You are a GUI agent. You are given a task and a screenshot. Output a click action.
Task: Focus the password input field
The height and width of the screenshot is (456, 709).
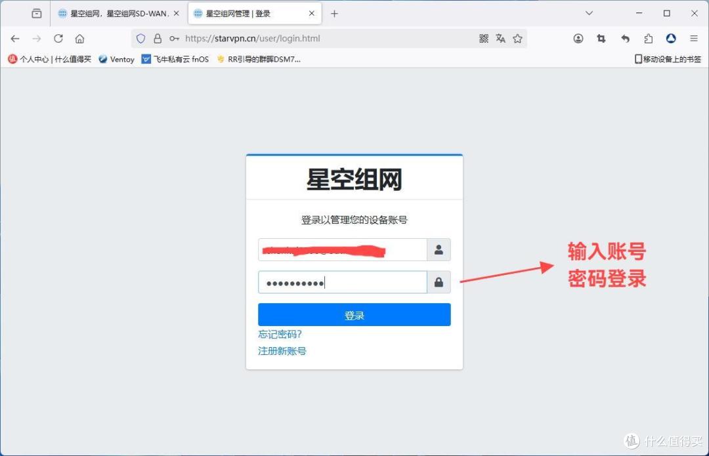pos(342,283)
